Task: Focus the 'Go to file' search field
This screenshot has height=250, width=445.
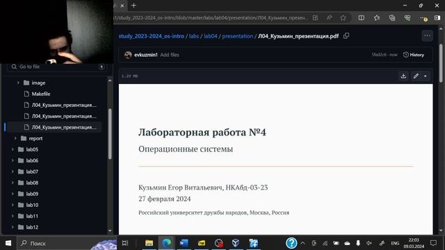Action: click(x=57, y=67)
